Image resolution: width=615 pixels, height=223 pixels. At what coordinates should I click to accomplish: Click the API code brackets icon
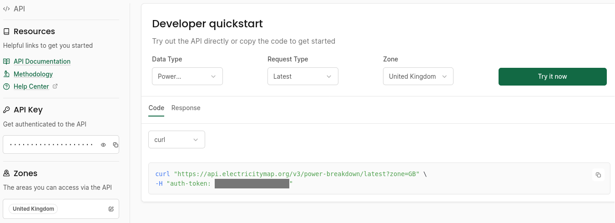(x=6, y=9)
